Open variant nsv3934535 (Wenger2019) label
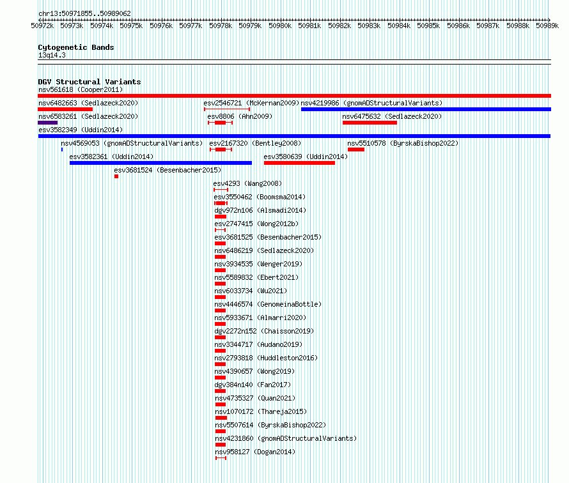 coord(258,264)
